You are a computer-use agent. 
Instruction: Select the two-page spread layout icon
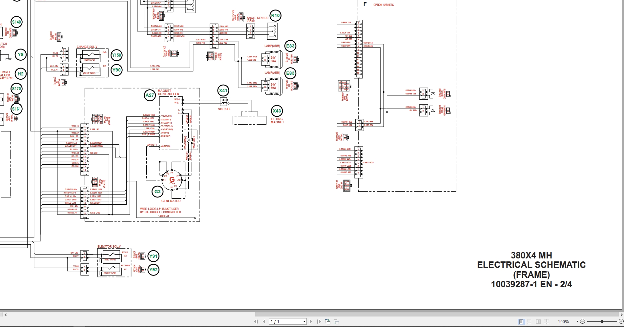539,321
